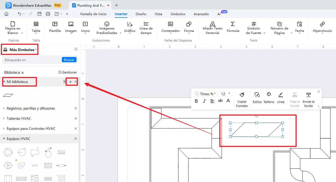Screen dimensions: 336x182
Task: Click the Enviar al fondo icon
Action: [x=308, y=95]
